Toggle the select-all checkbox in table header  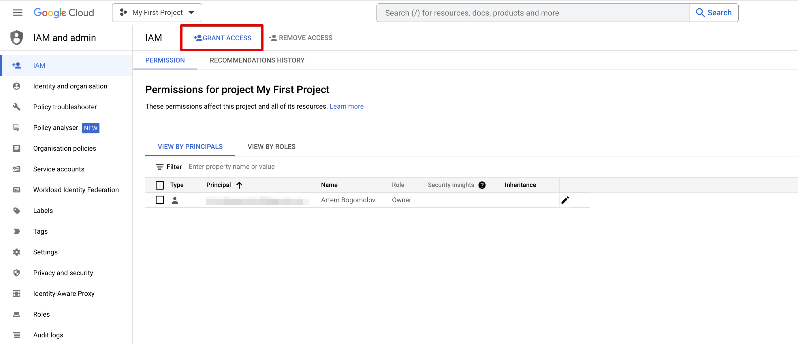click(160, 185)
